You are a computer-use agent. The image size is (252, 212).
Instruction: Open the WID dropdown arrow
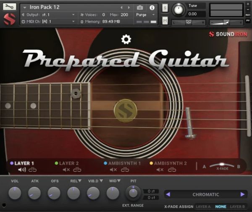tap(119, 181)
